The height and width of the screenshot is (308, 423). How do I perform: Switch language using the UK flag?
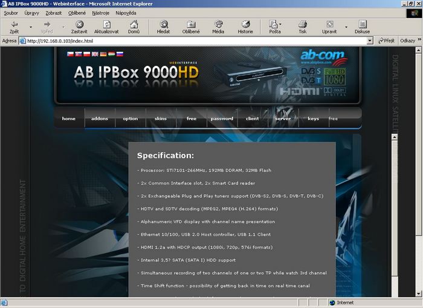pyautogui.click(x=95, y=54)
